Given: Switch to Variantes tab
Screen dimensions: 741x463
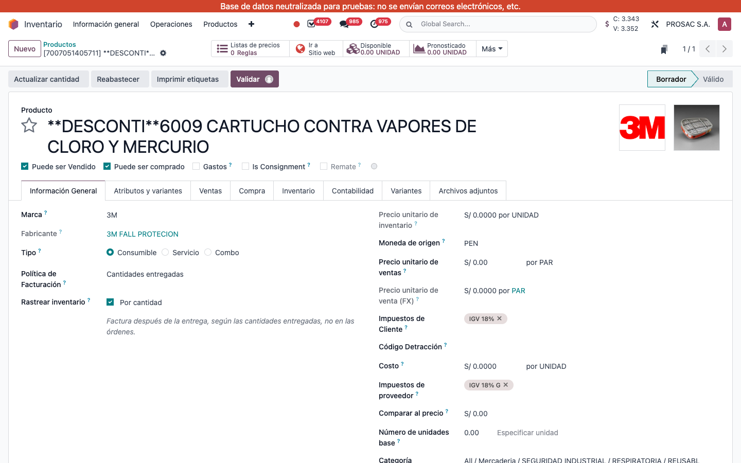Looking at the screenshot, I should 406,191.
